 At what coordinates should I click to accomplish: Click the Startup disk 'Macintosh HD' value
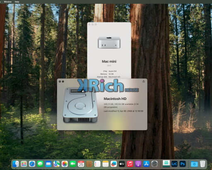[114, 77]
